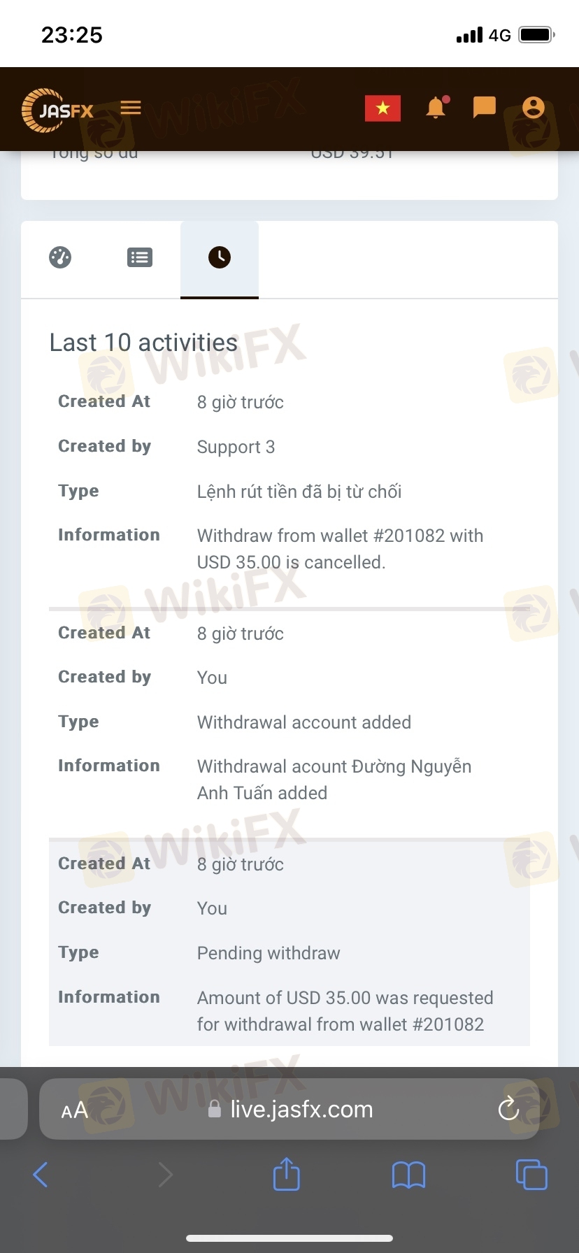Tap the live.jasfx.com address bar

301,1109
